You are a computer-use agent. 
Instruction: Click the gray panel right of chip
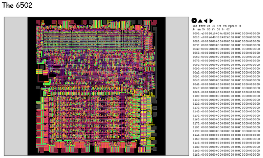(x=177, y=86)
